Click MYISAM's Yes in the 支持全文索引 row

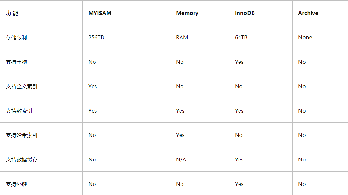click(93, 86)
